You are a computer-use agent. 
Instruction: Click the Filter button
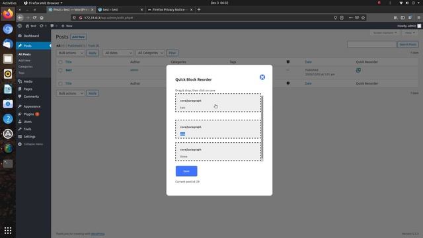[172, 53]
